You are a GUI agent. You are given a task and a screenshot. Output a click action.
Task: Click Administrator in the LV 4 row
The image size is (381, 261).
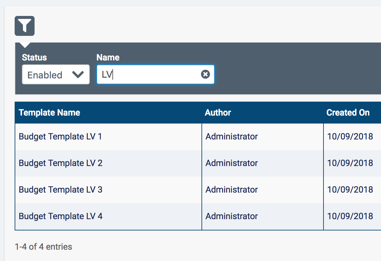(x=231, y=216)
